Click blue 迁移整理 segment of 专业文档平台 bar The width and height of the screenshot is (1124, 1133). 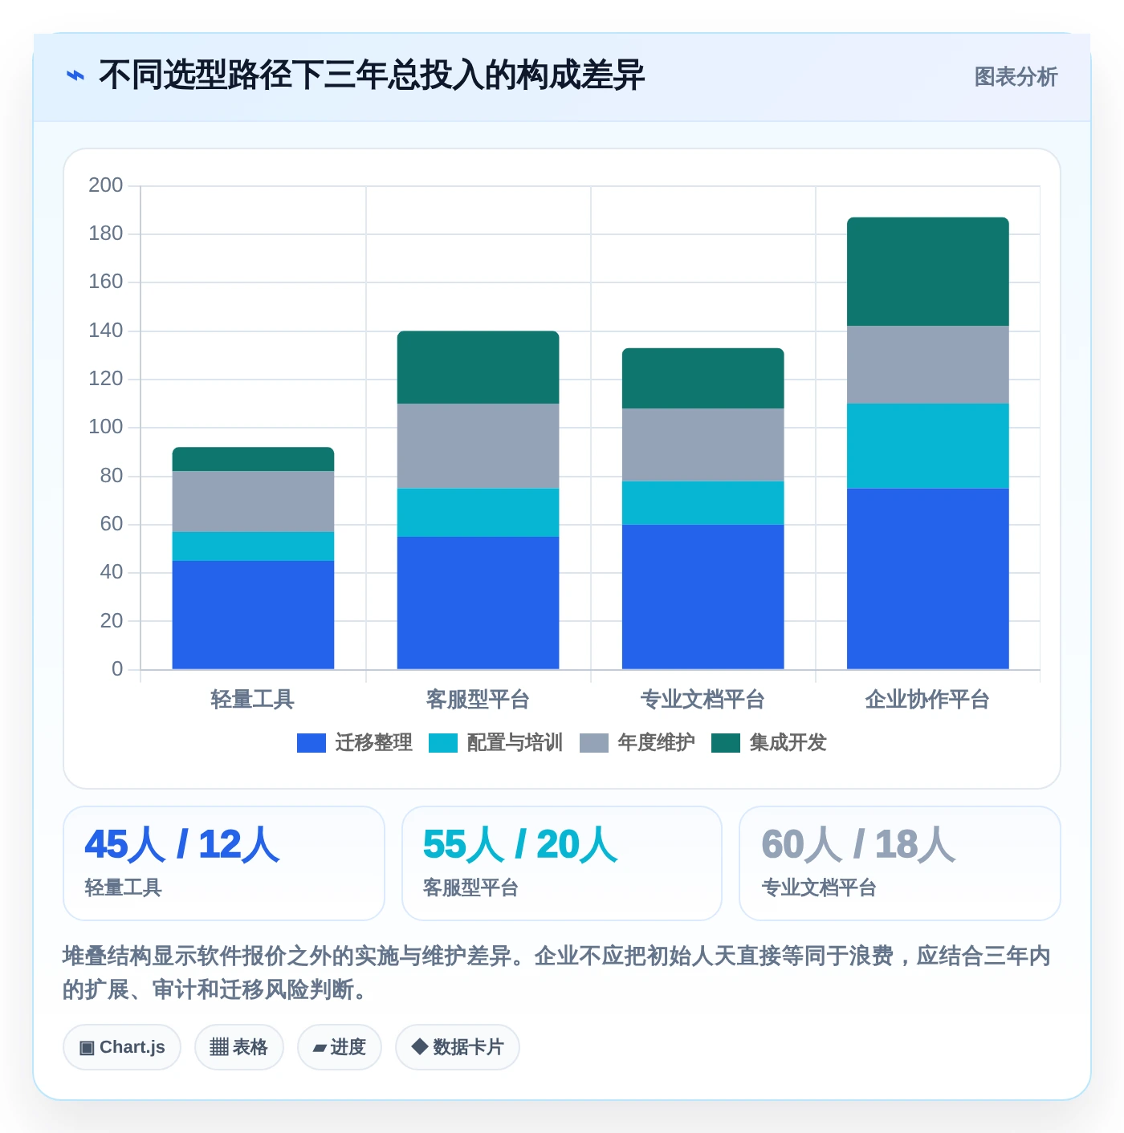[x=702, y=597]
